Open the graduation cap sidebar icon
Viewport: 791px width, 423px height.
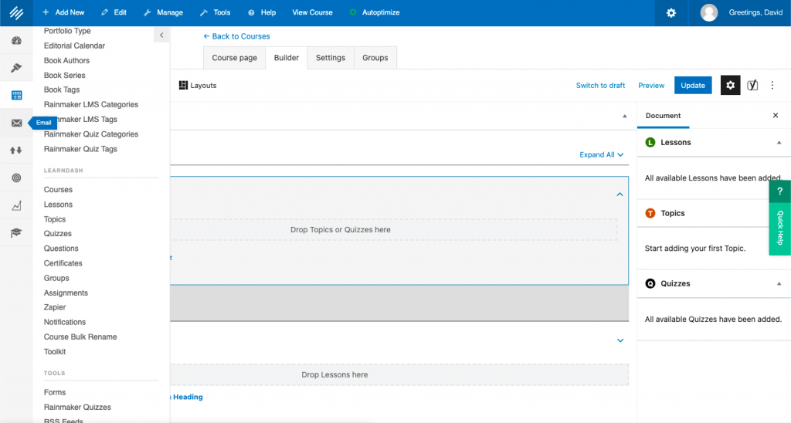click(16, 232)
